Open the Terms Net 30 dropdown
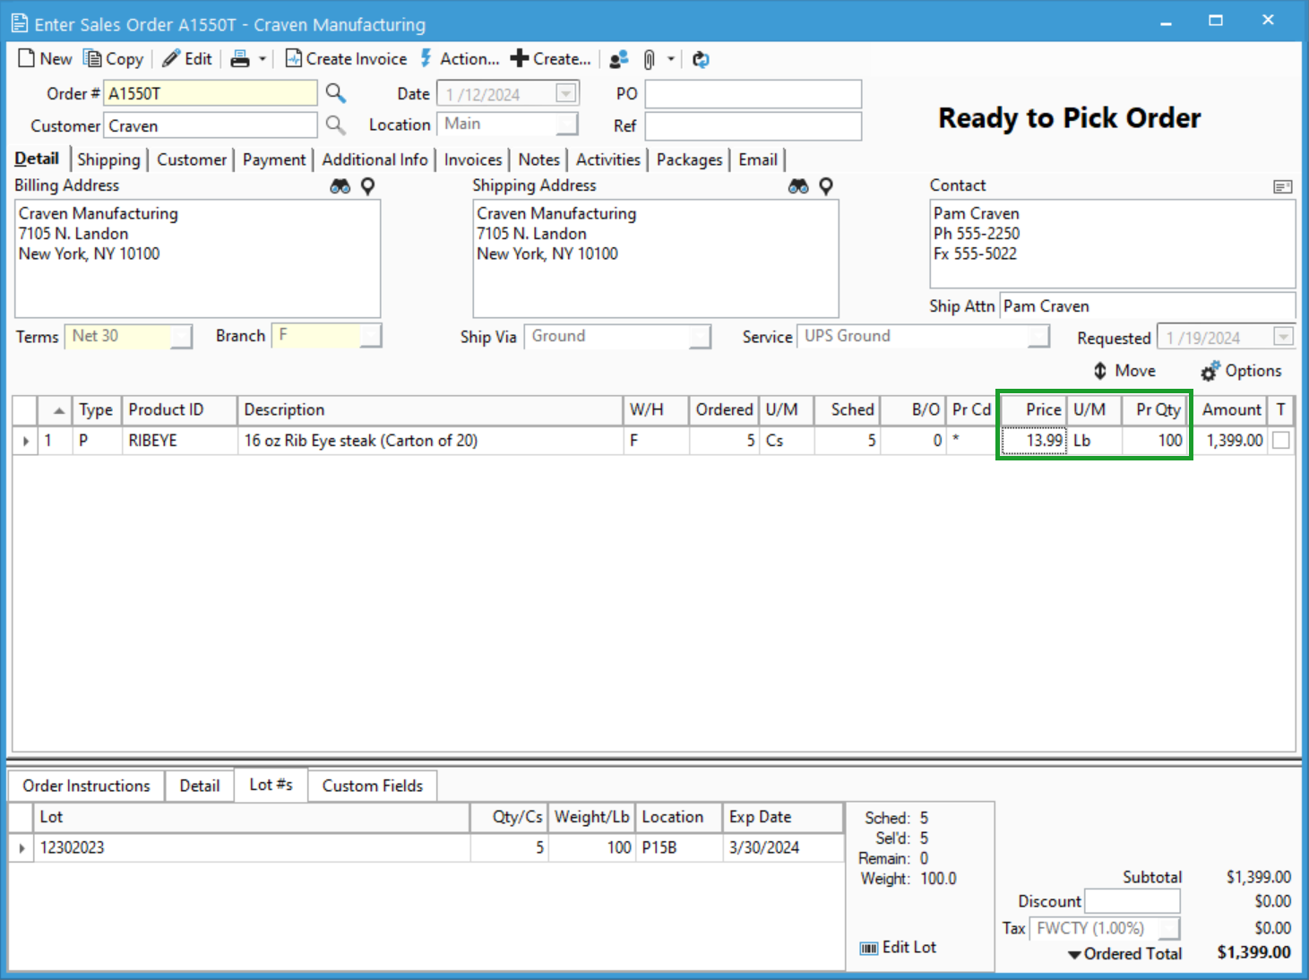Screen dimensions: 1309x980 (182, 337)
